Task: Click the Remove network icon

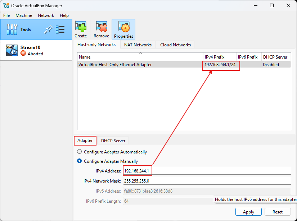Action: pyautogui.click(x=101, y=27)
